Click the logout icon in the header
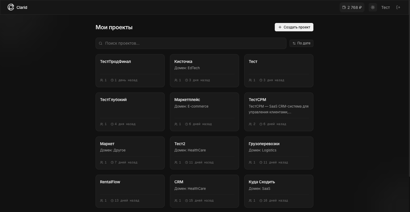The width and height of the screenshot is (410, 212). pyautogui.click(x=398, y=7)
